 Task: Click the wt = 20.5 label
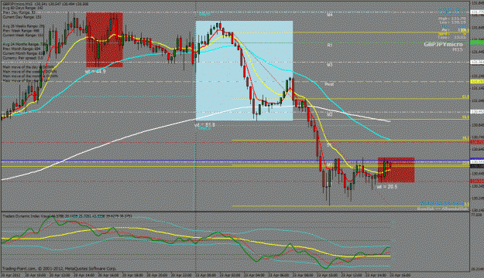pos(387,187)
